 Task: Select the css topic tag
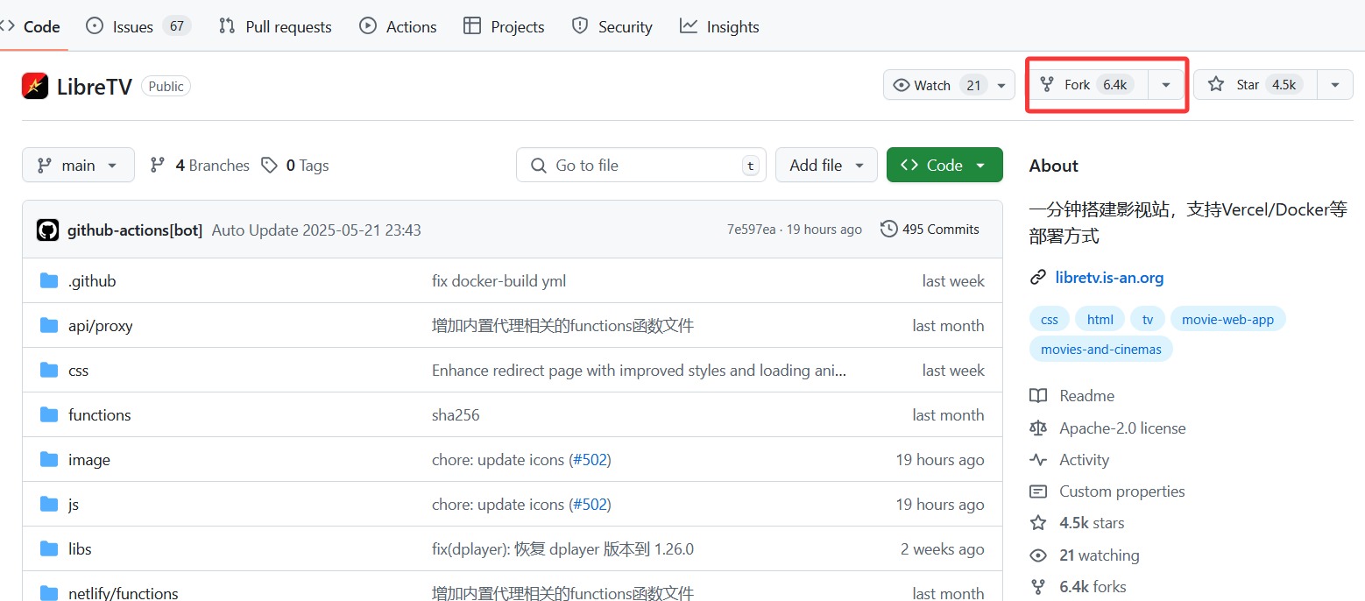(x=1050, y=320)
